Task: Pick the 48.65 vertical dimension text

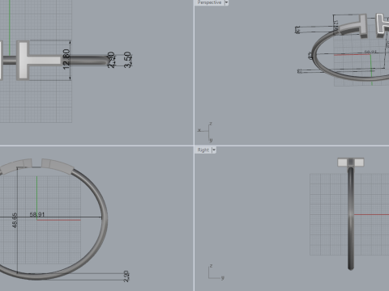Action: click(x=15, y=220)
